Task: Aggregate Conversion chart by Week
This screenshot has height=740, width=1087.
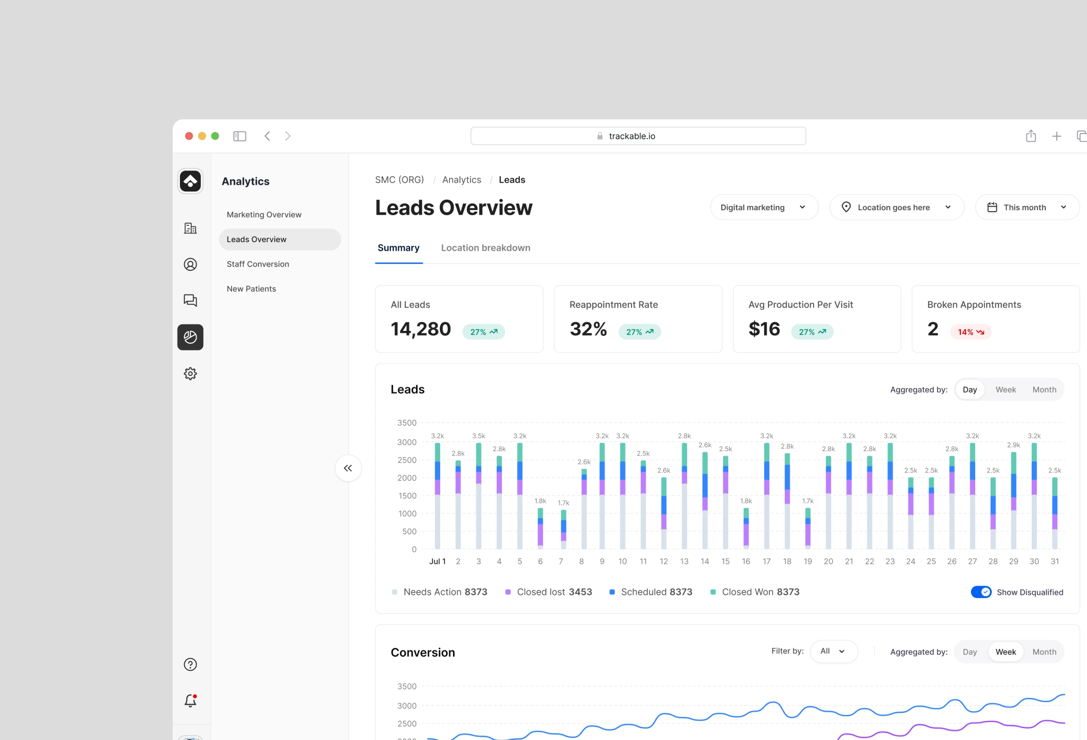Action: (1005, 652)
